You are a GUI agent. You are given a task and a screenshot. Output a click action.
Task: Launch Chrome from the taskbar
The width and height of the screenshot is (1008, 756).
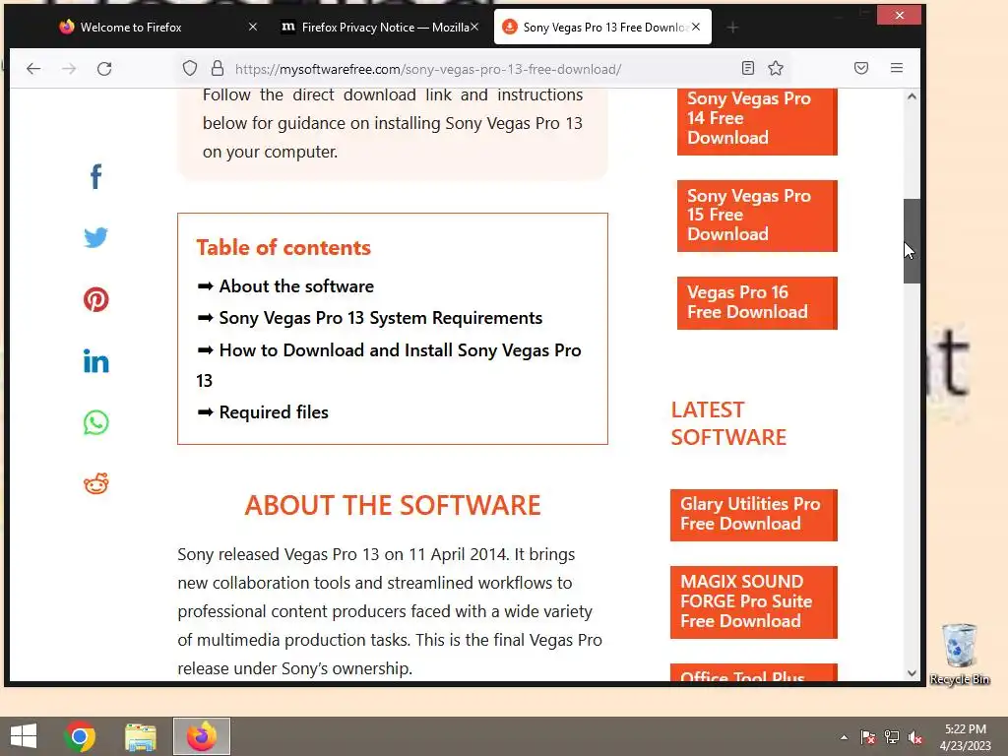[x=80, y=736]
